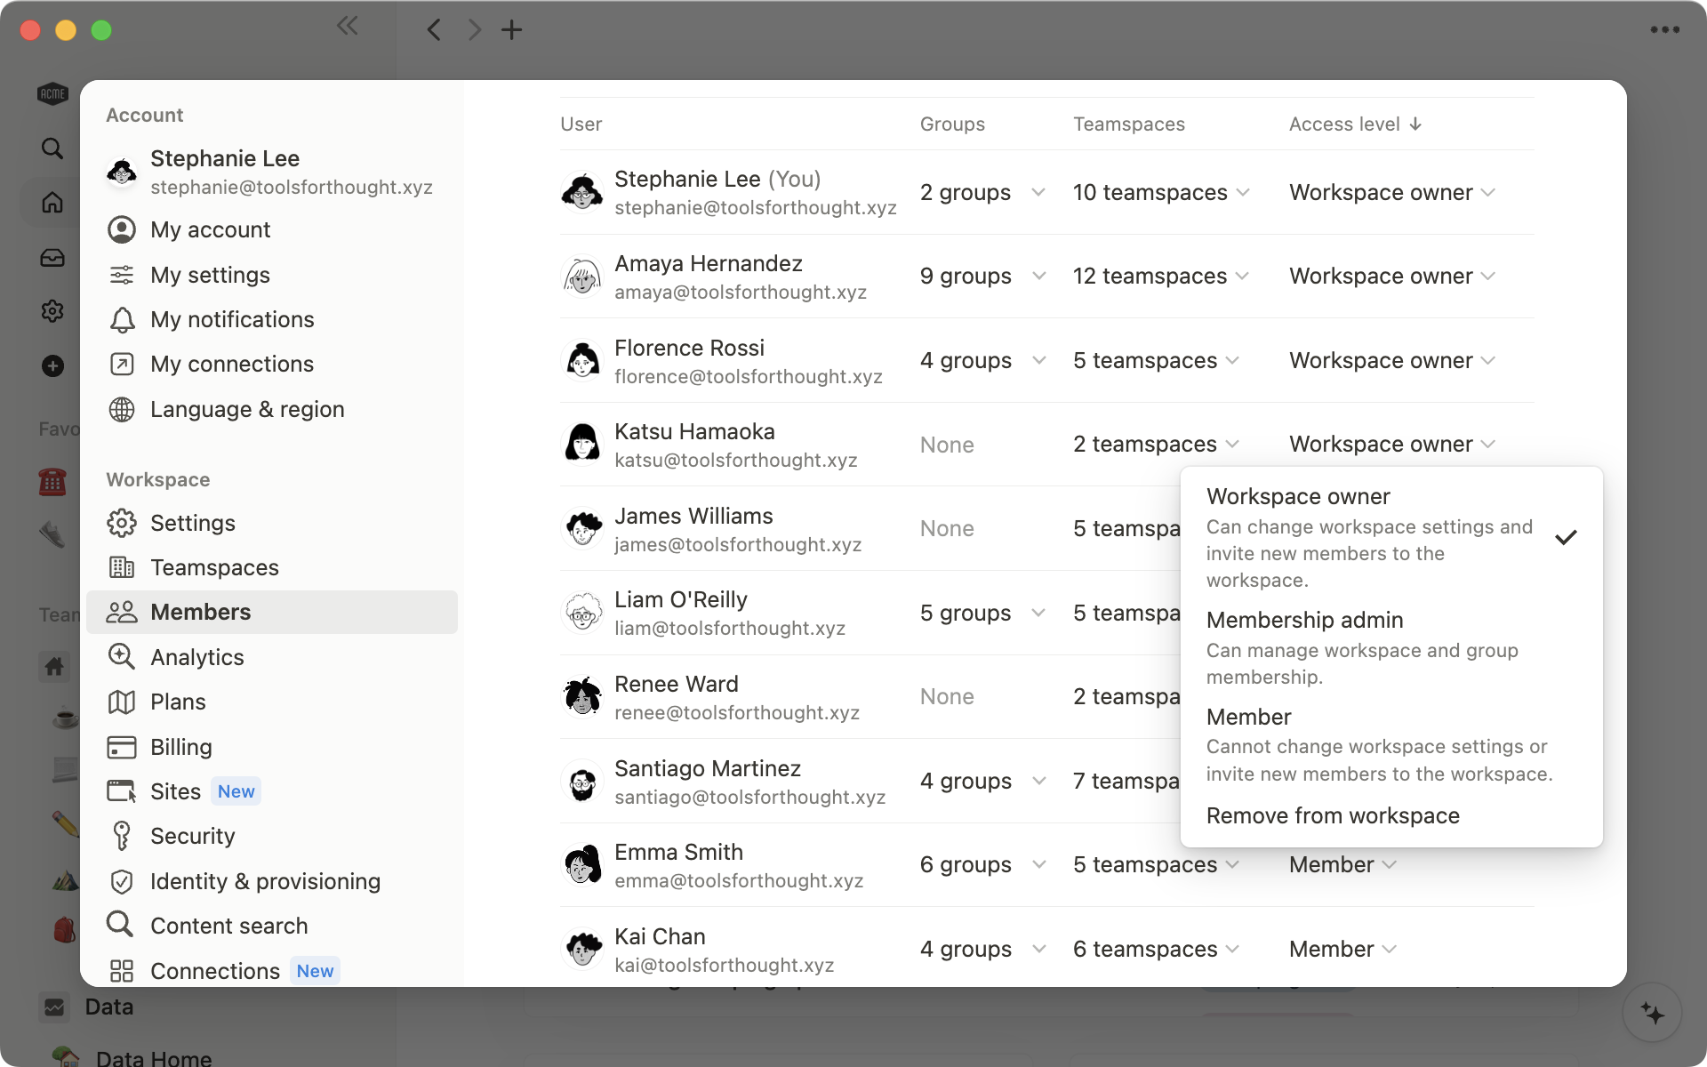Click Identity & provisioning icon
This screenshot has height=1067, width=1707.
[x=122, y=880]
